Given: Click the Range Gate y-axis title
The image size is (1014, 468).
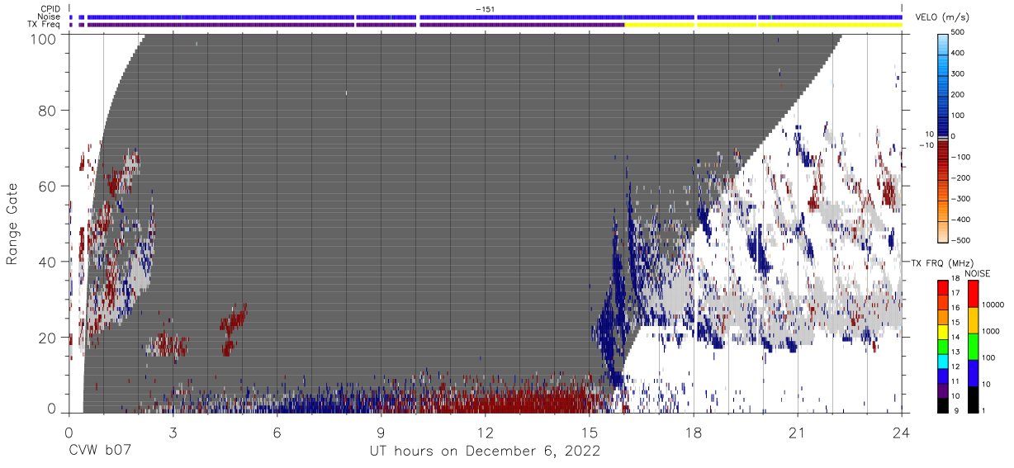Looking at the screenshot, I should 12,225.
